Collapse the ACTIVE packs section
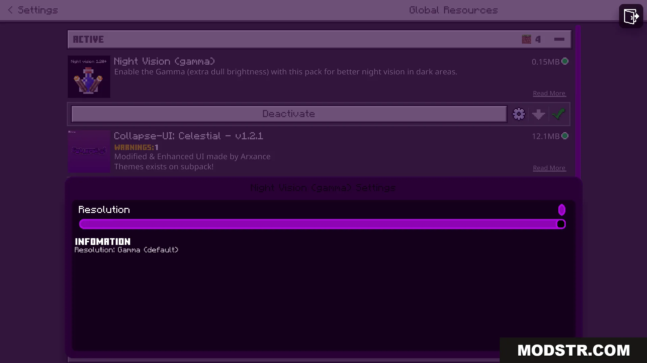 [559, 39]
